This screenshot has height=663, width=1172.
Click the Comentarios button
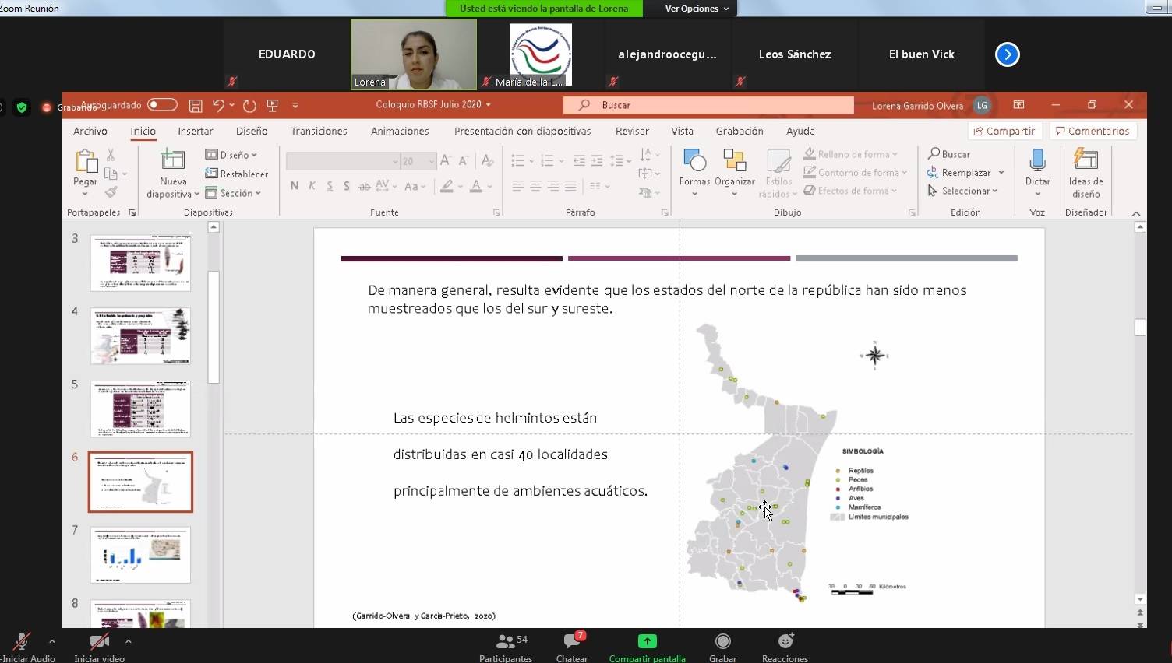(x=1093, y=131)
